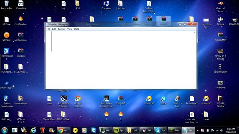Open the Format menu in Notepad
This screenshot has height=134, width=239.
pyautogui.click(x=62, y=29)
